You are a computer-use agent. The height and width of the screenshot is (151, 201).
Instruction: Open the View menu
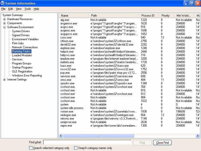(x=19, y=9)
